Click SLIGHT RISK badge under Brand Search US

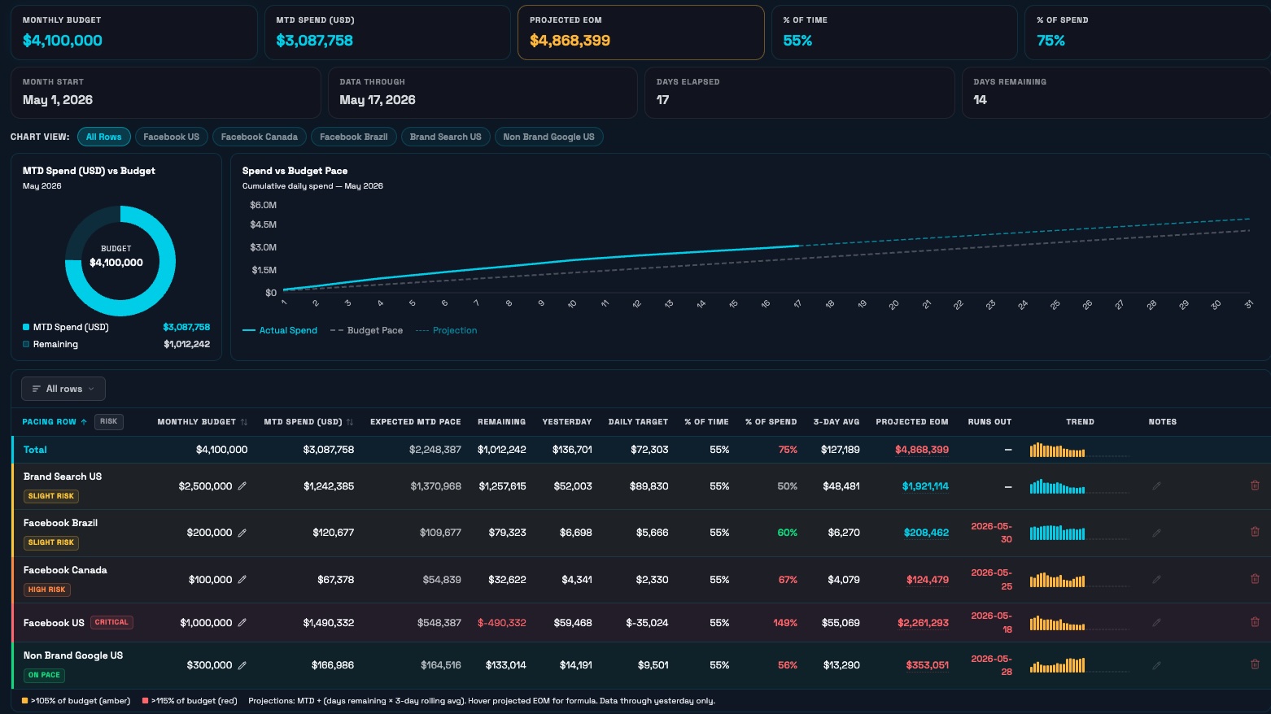pyautogui.click(x=51, y=496)
